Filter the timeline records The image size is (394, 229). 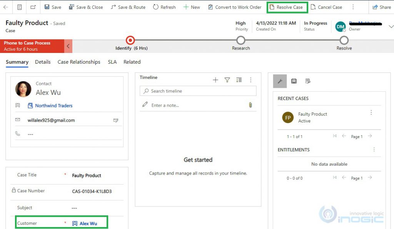227,80
